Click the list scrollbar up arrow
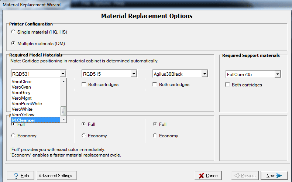 pyautogui.click(x=63, y=82)
